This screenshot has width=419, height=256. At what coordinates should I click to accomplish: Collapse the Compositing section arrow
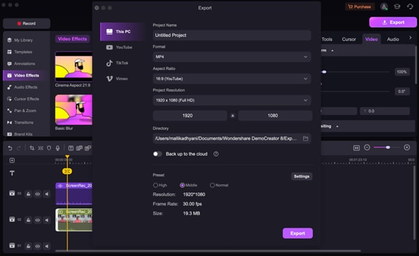pos(337,126)
